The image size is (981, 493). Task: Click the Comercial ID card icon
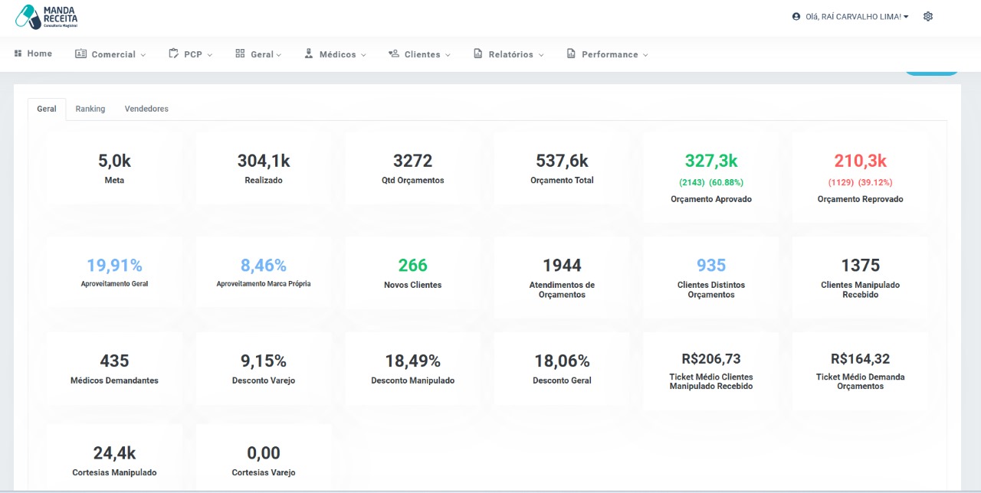pyautogui.click(x=80, y=54)
